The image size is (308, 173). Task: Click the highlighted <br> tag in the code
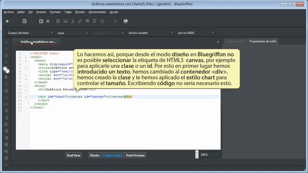129,97
